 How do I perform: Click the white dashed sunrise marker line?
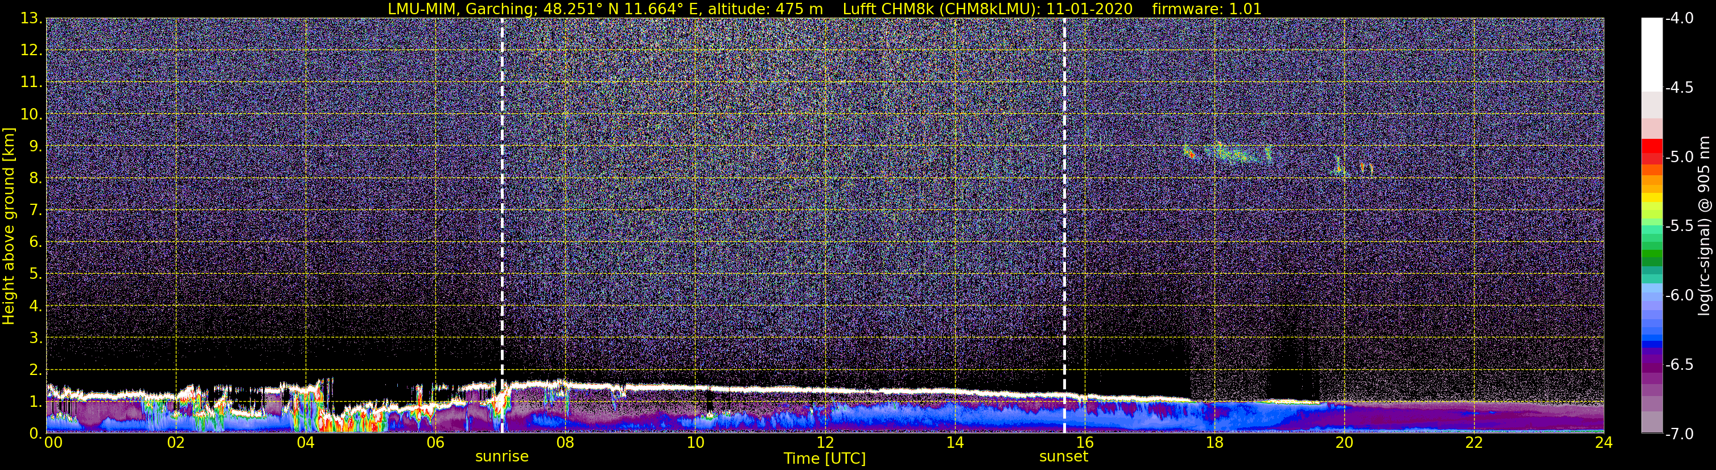[x=501, y=225]
